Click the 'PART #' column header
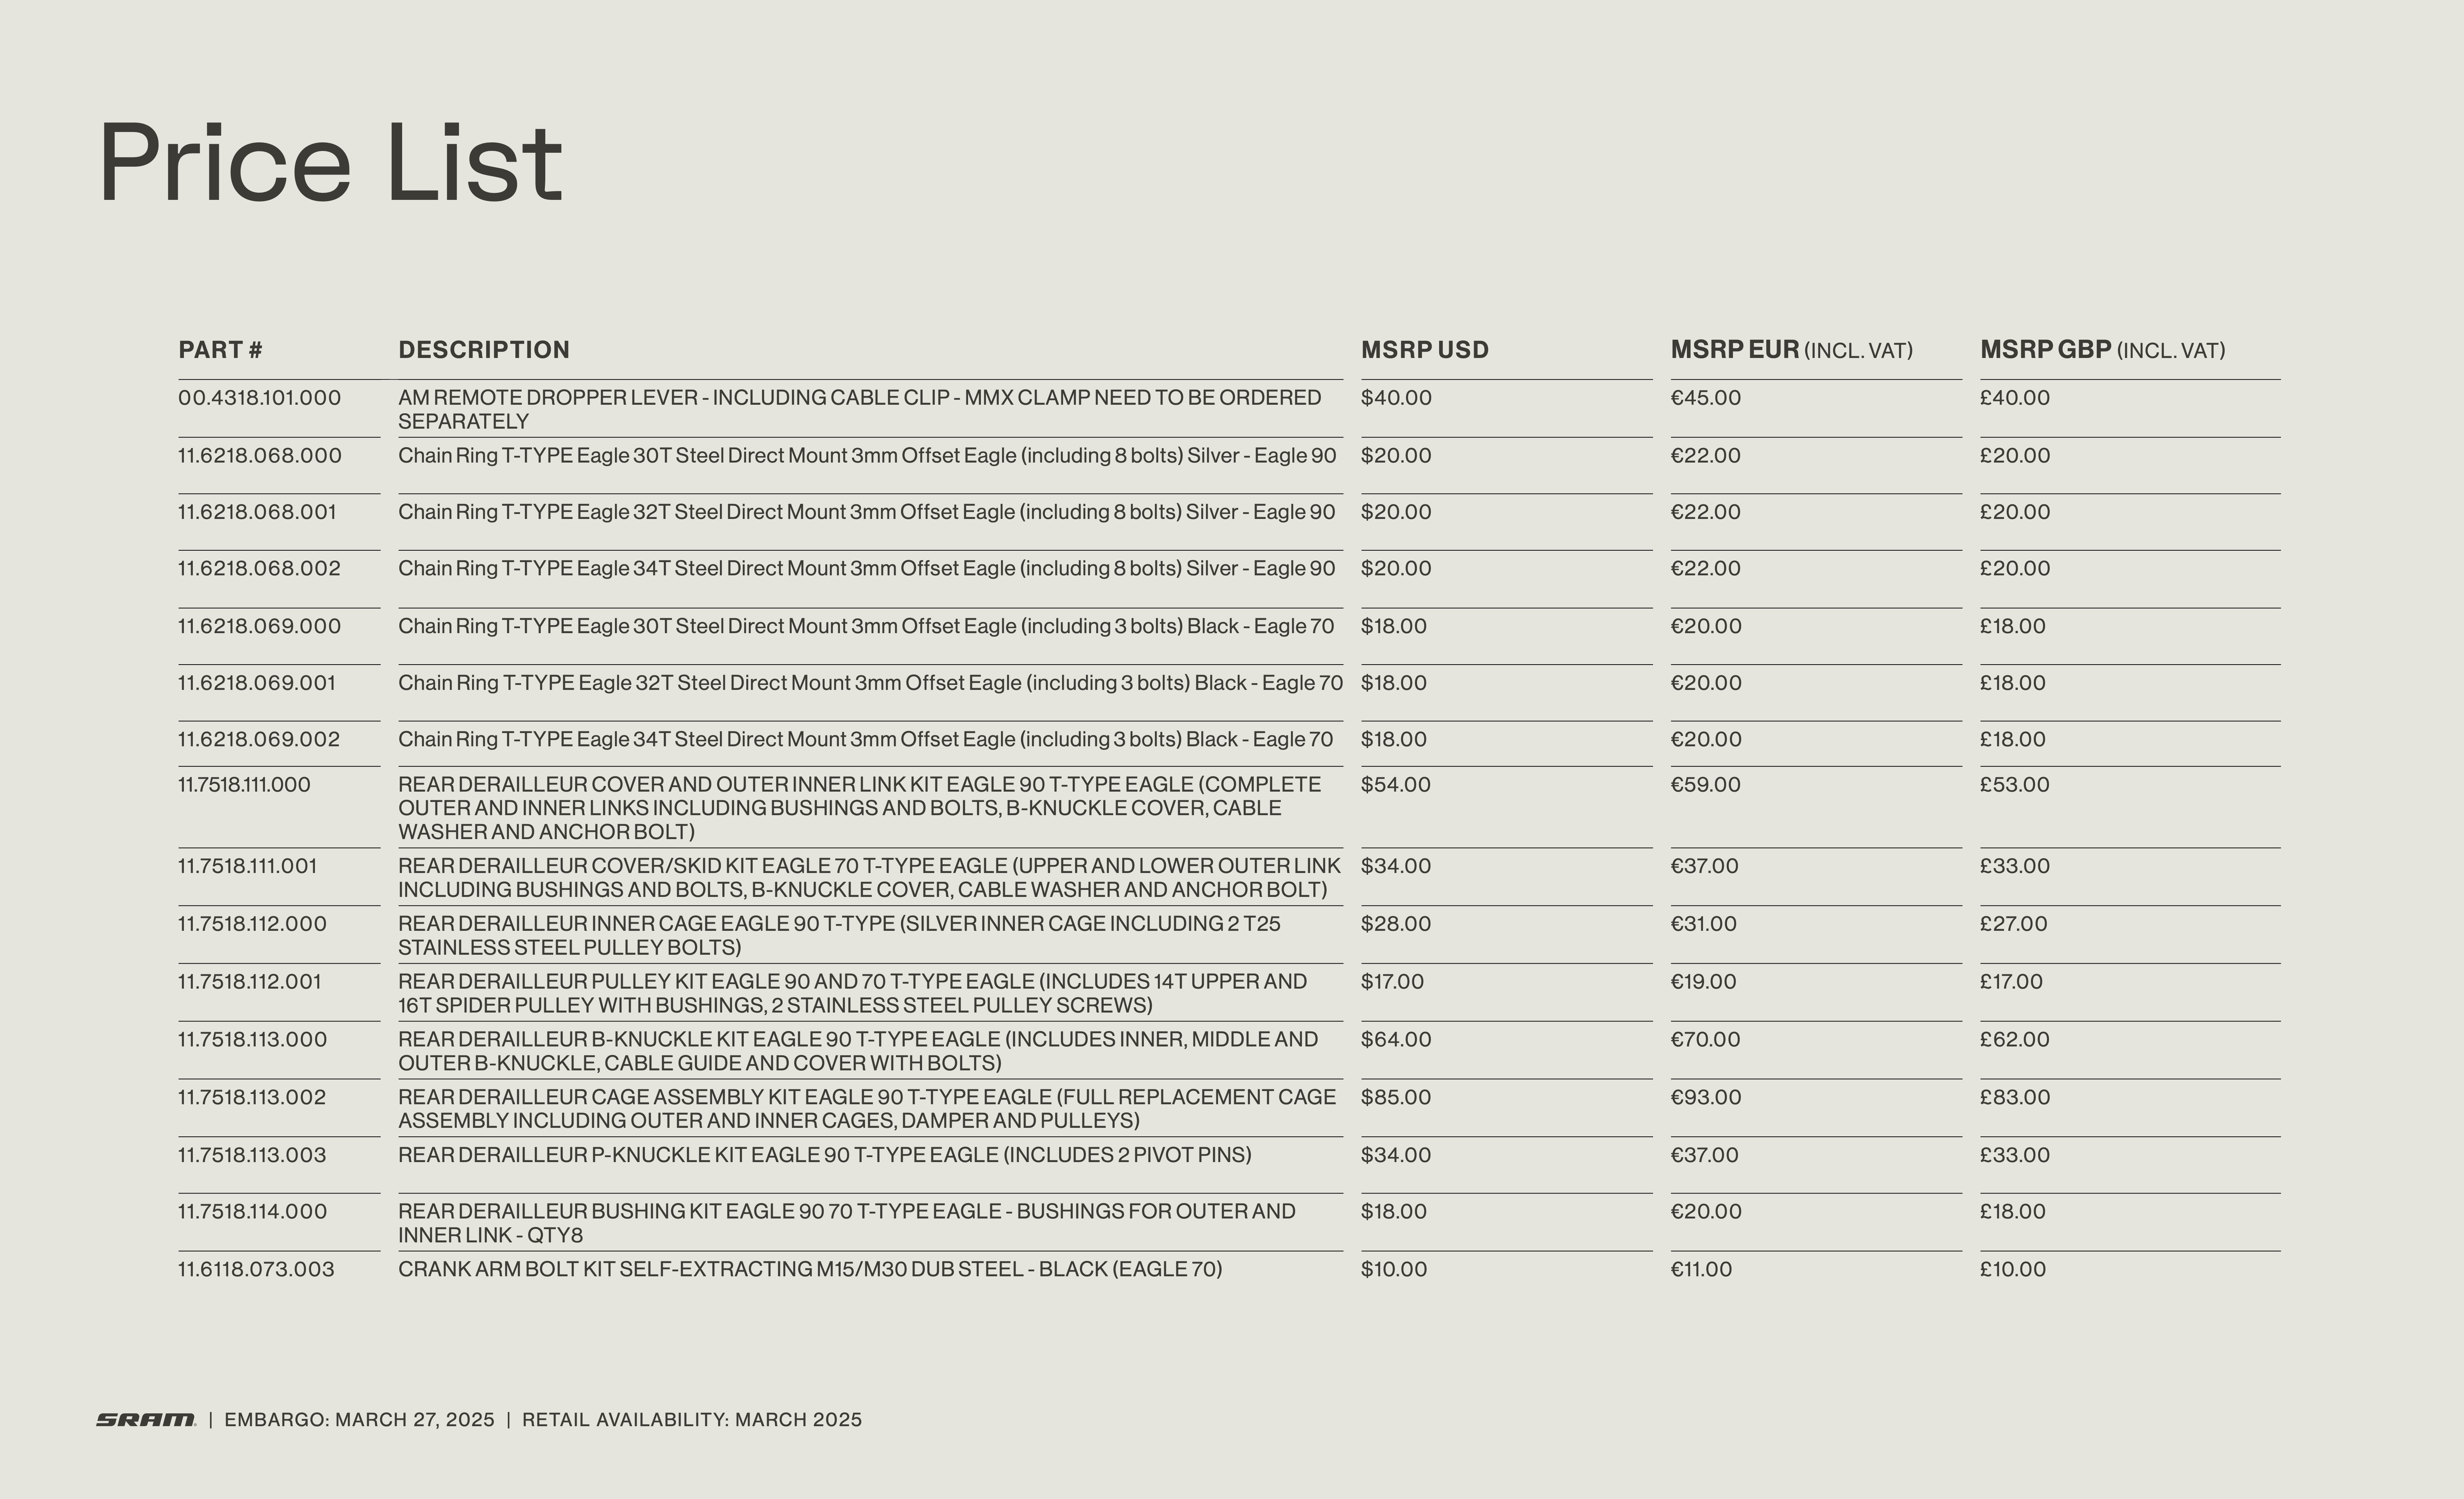 pos(220,350)
